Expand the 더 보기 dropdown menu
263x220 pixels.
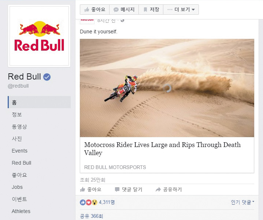pyautogui.click(x=181, y=10)
